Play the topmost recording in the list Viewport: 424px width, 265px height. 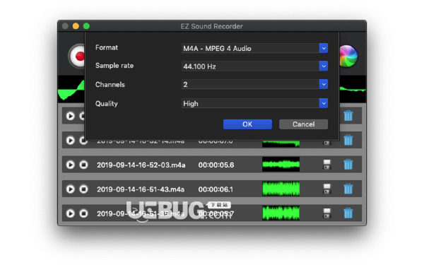pos(70,116)
